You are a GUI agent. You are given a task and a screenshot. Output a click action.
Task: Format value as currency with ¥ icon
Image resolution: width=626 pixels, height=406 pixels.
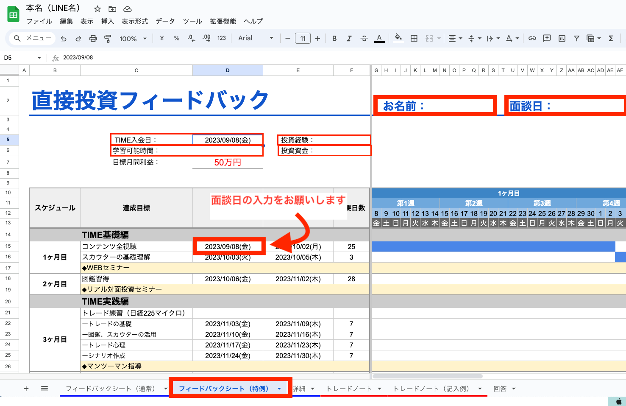[161, 38]
